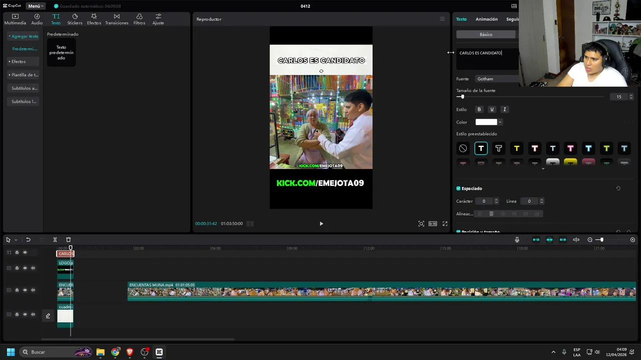Expand Plantilla de texto section
641x360 pixels.
[24, 75]
